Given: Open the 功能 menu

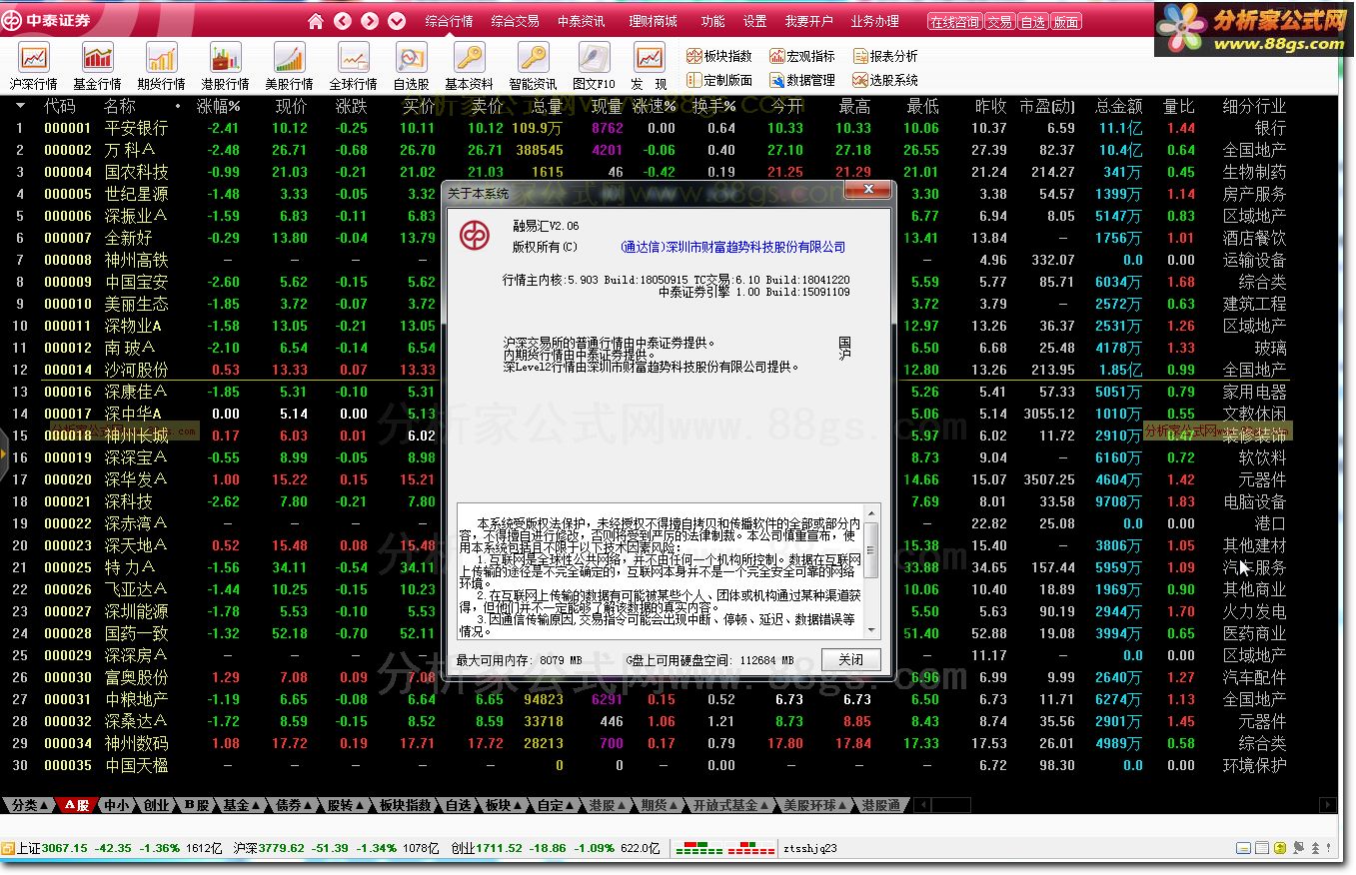Looking at the screenshot, I should point(713,21).
